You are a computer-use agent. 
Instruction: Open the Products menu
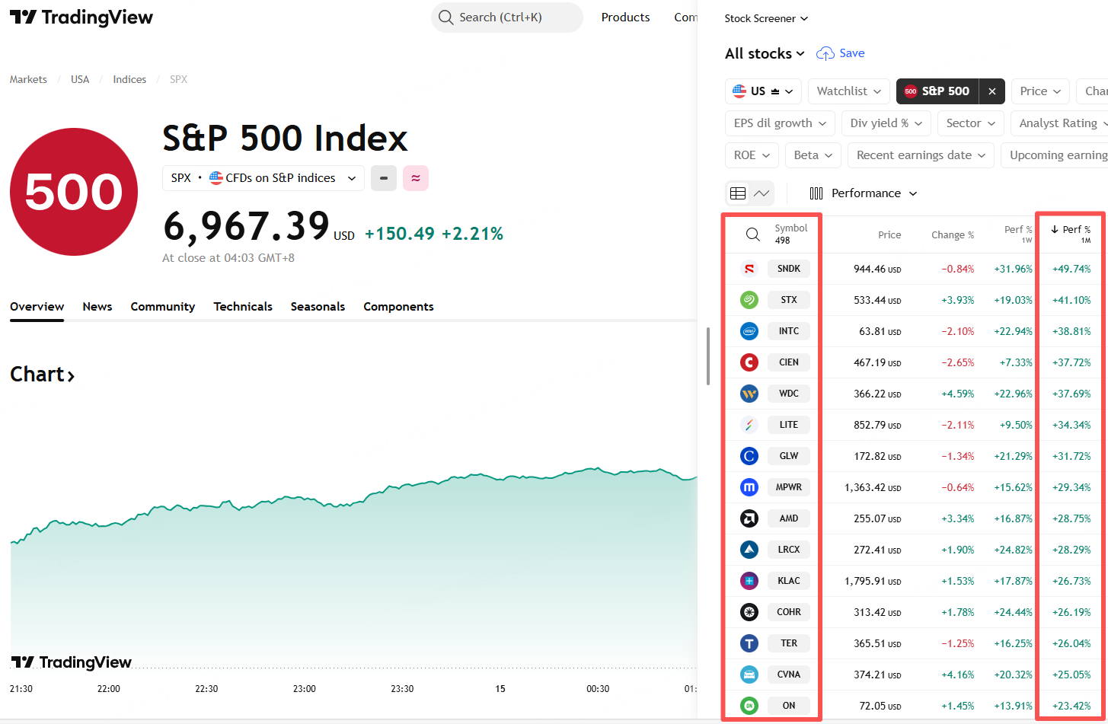pyautogui.click(x=625, y=18)
